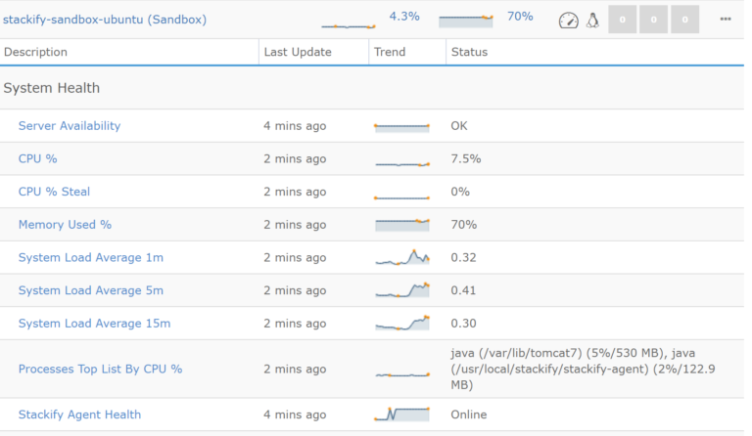This screenshot has height=436, width=752.
Task: Click the last gray zero counter box
Action: click(684, 20)
